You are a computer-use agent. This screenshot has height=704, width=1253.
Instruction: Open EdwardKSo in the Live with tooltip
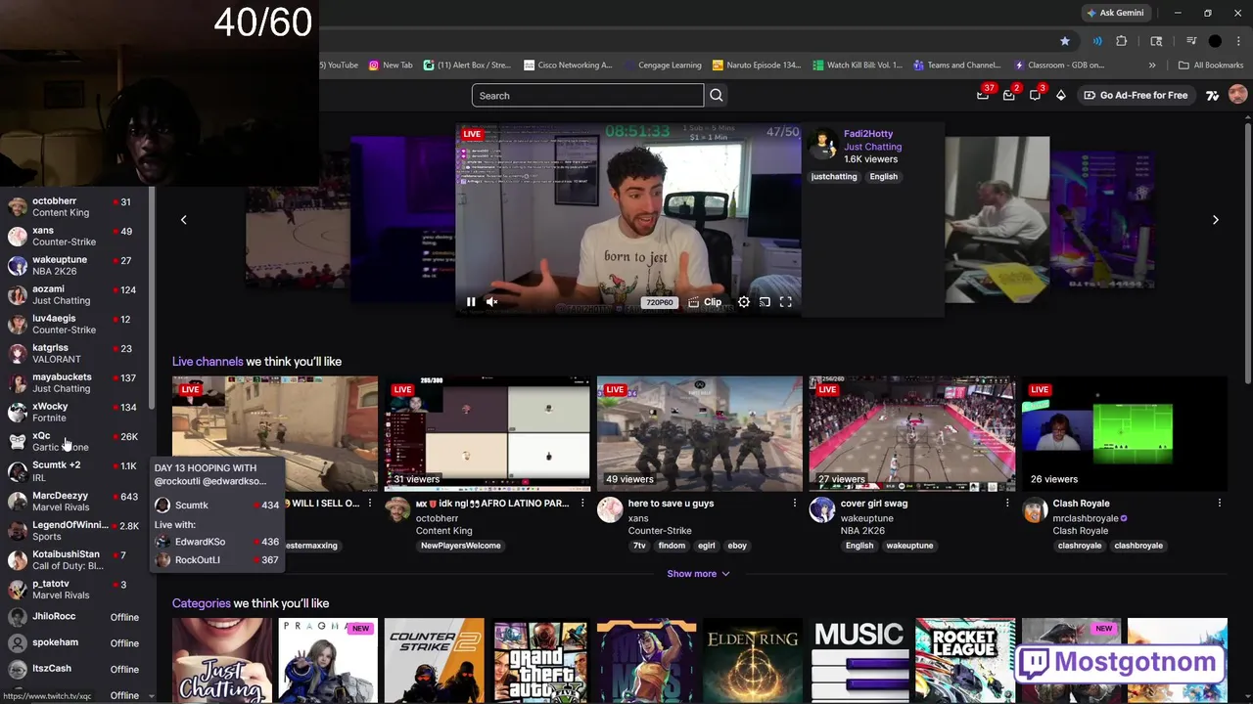(217, 542)
